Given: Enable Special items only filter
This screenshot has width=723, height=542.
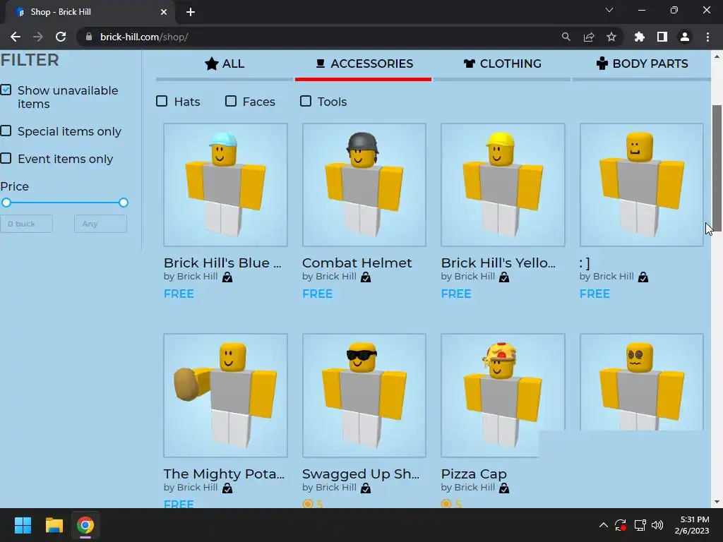Looking at the screenshot, I should point(6,131).
